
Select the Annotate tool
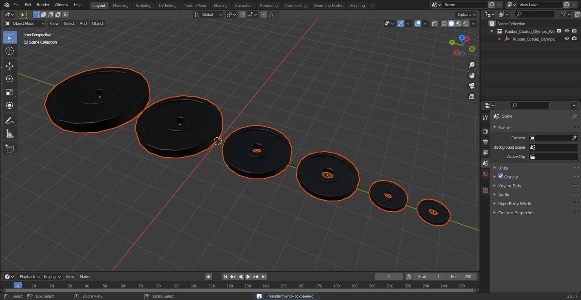10,121
